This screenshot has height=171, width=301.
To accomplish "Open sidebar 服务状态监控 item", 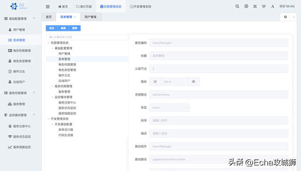I will (x=21, y=137).
